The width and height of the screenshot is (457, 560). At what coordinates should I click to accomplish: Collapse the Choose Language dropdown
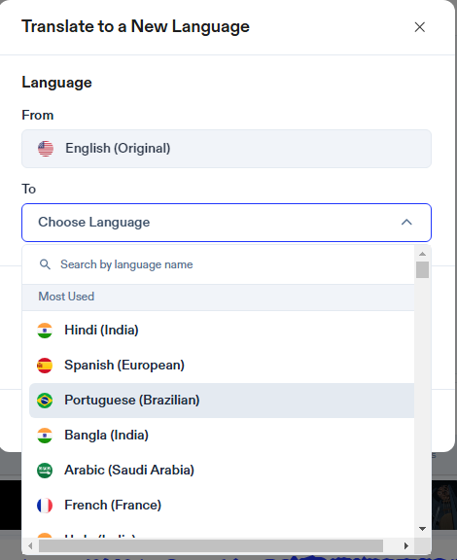[x=227, y=223]
